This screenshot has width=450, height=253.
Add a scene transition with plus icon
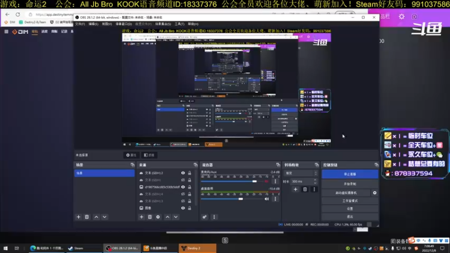pos(296,189)
